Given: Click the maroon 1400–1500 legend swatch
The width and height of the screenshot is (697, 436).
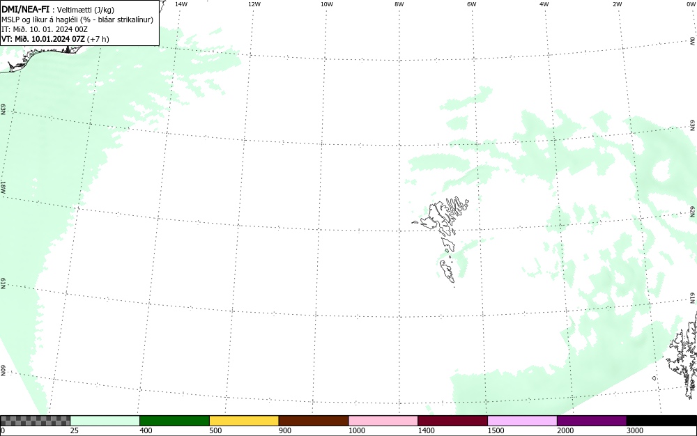Looking at the screenshot, I should tap(452, 421).
